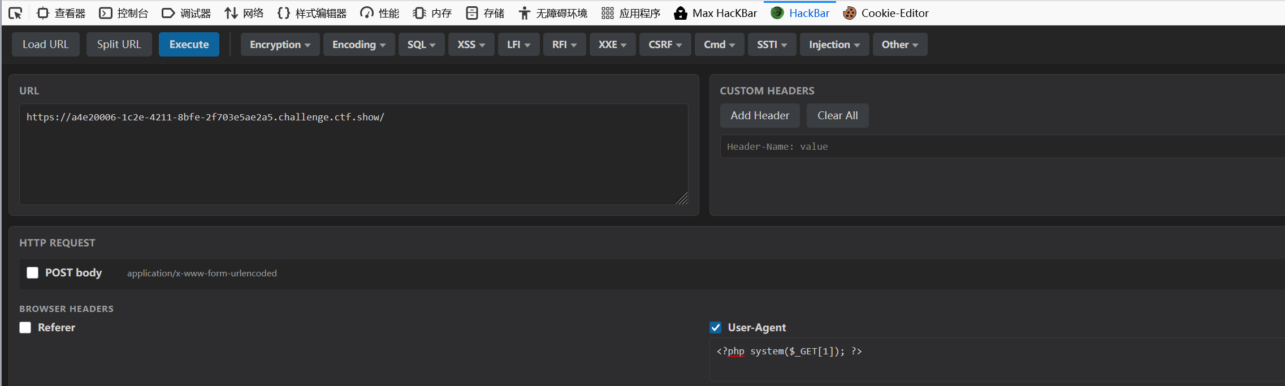
Task: Open the SQL dropdown menu
Action: pos(421,44)
